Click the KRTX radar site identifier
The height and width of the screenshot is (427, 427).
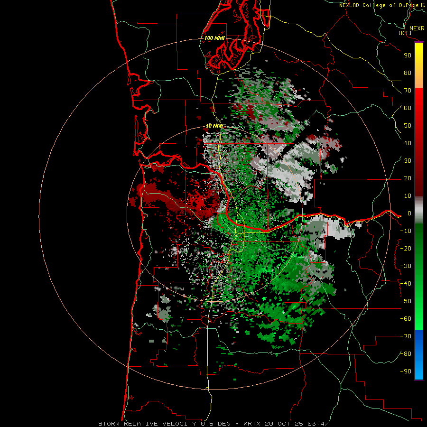252,424
